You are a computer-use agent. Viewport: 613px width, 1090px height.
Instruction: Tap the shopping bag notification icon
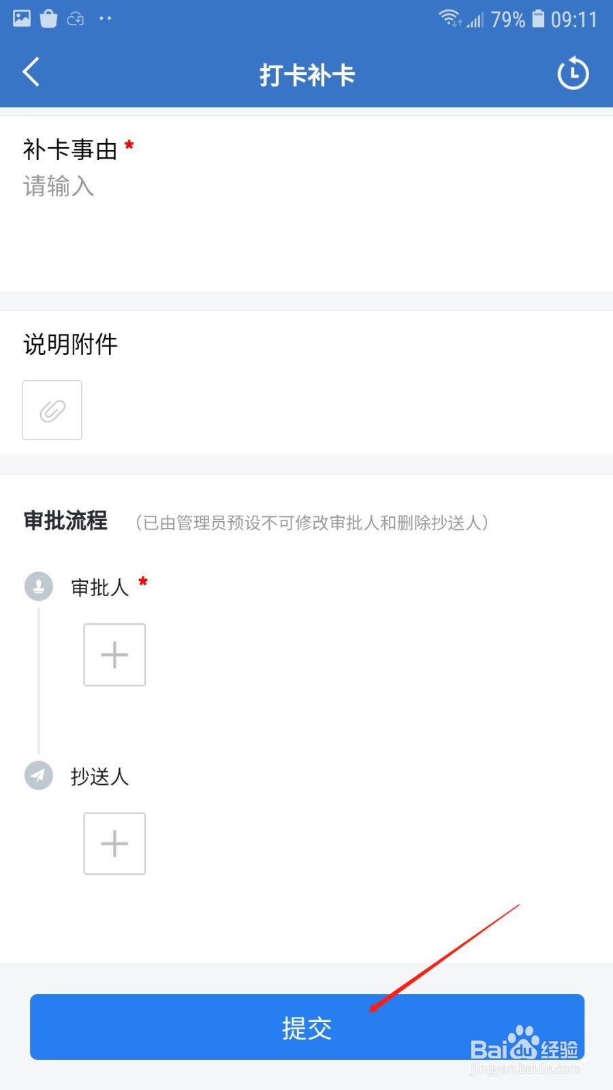pyautogui.click(x=48, y=18)
